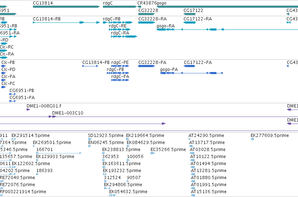The height and width of the screenshot is (197, 298).
Task: Click the EK122602.5prime EST
Action: (x=14, y=167)
